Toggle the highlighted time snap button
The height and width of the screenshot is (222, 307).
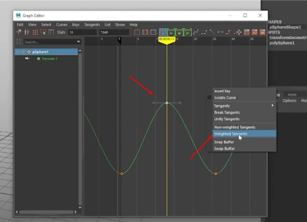163,32
